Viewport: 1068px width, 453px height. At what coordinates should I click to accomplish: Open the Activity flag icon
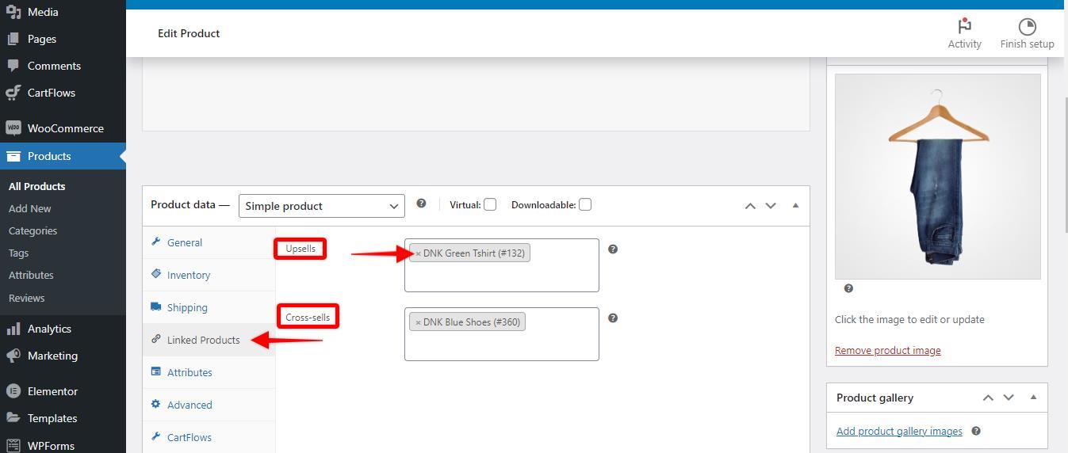click(x=964, y=27)
